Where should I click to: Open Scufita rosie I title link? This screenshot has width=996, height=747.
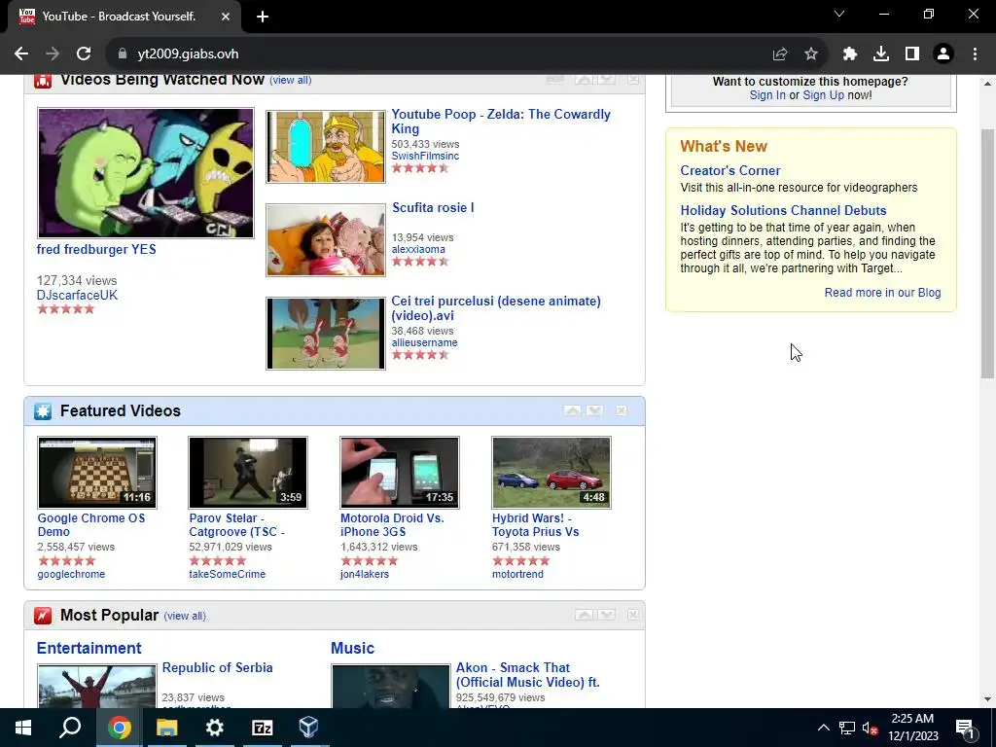[x=433, y=208]
